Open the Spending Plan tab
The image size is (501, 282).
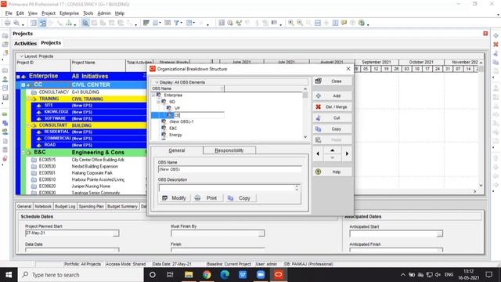(x=91, y=207)
